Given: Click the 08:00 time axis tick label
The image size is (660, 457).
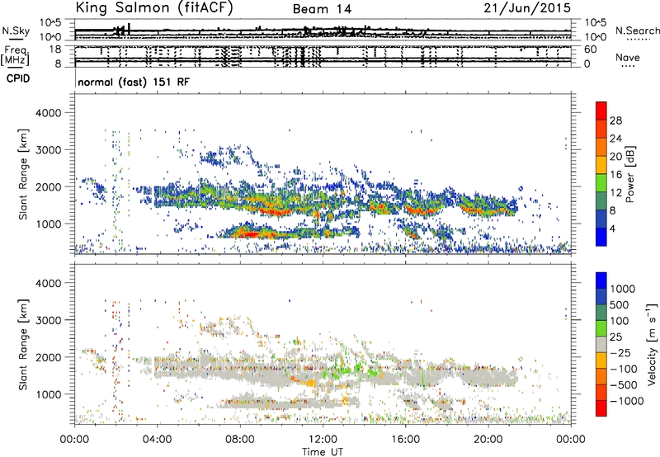Looking at the screenshot, I should click(x=240, y=440).
